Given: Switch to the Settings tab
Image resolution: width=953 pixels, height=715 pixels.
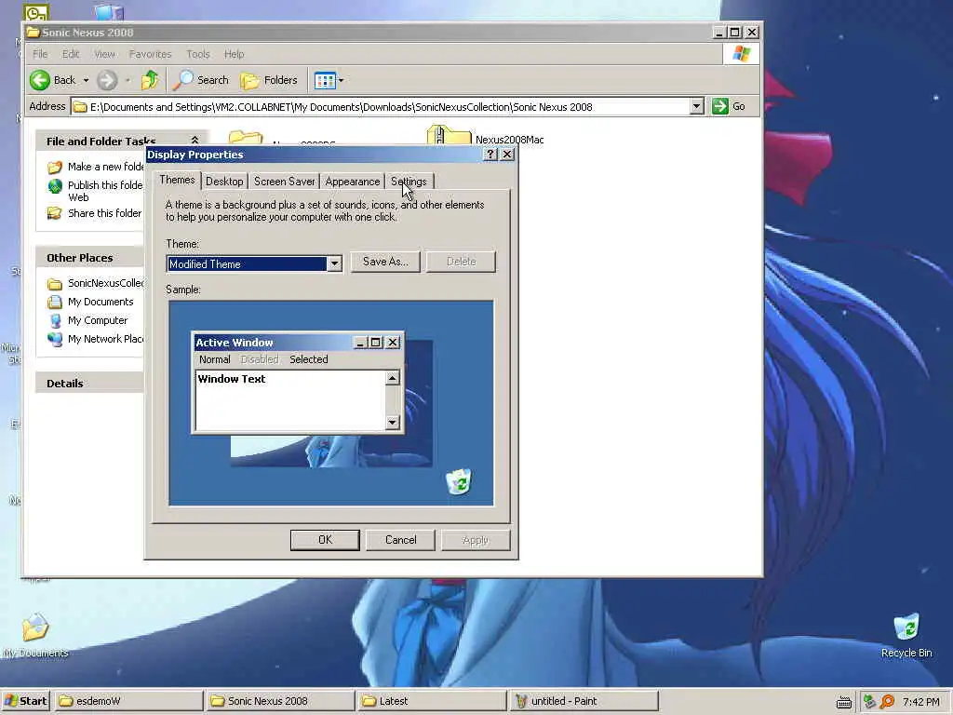Looking at the screenshot, I should [x=409, y=182].
